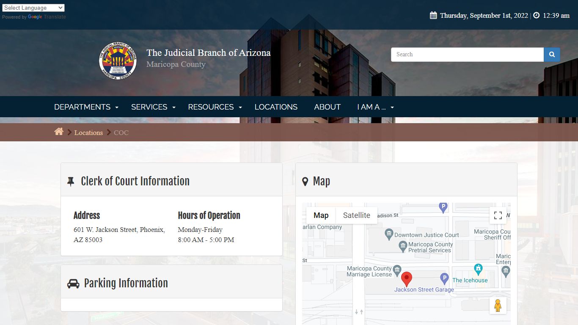
Task: Click the car icon in Parking Information header
Action: pyautogui.click(x=73, y=284)
